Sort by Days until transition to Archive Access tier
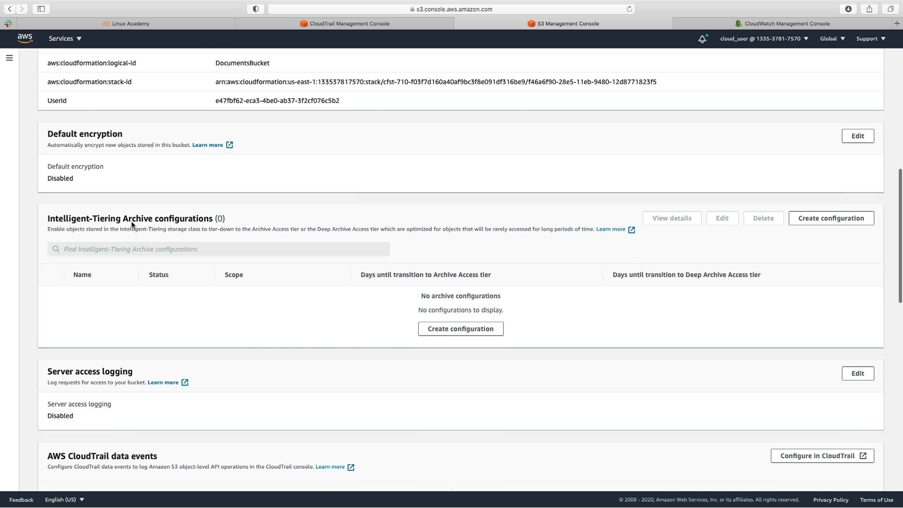 pyautogui.click(x=425, y=275)
